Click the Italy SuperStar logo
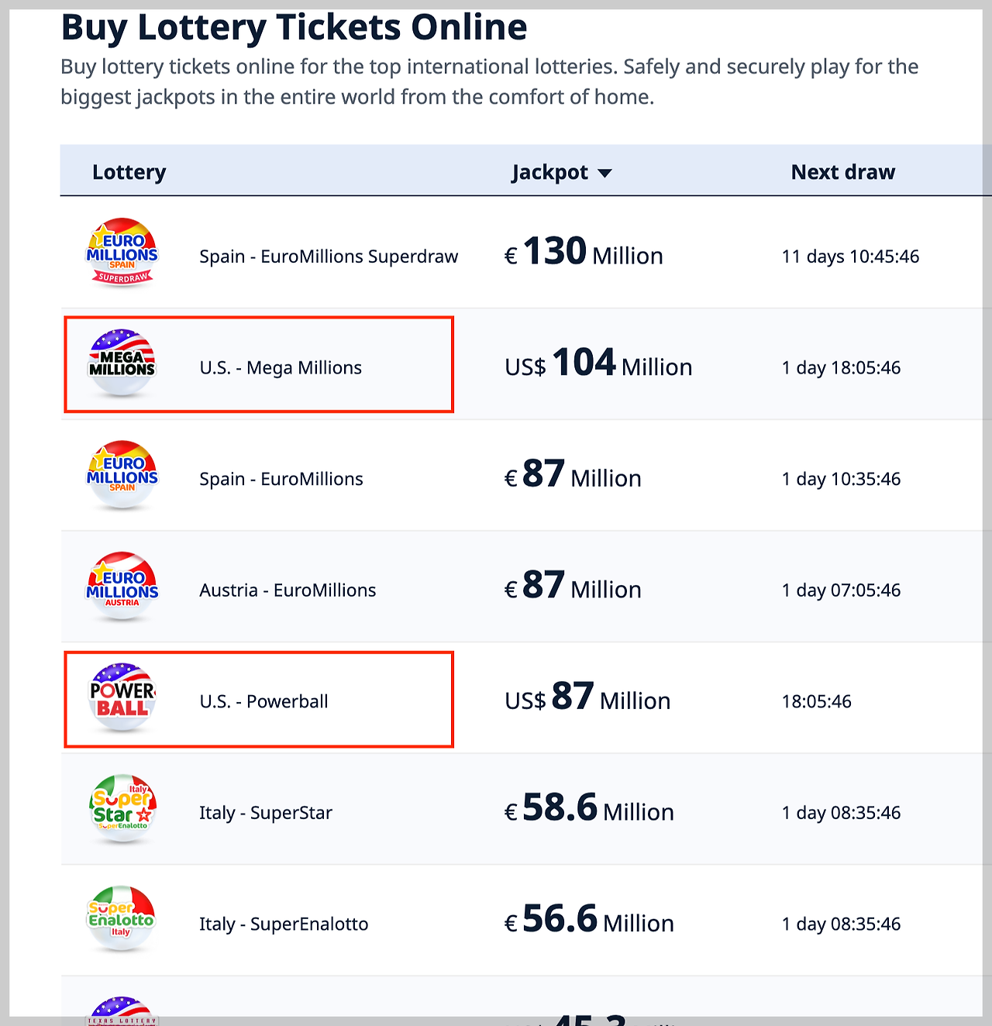This screenshot has width=992, height=1026. [x=122, y=809]
